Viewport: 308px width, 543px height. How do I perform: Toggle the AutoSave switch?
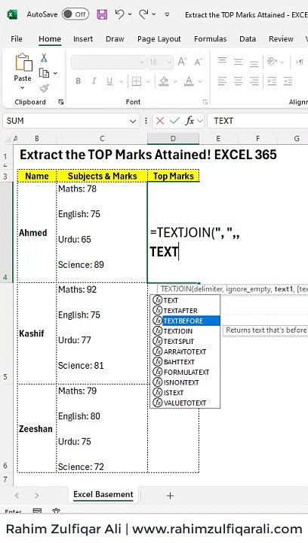click(75, 14)
